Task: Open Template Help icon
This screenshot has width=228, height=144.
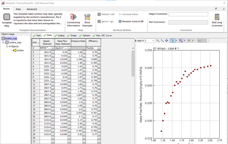Action: coord(7,17)
